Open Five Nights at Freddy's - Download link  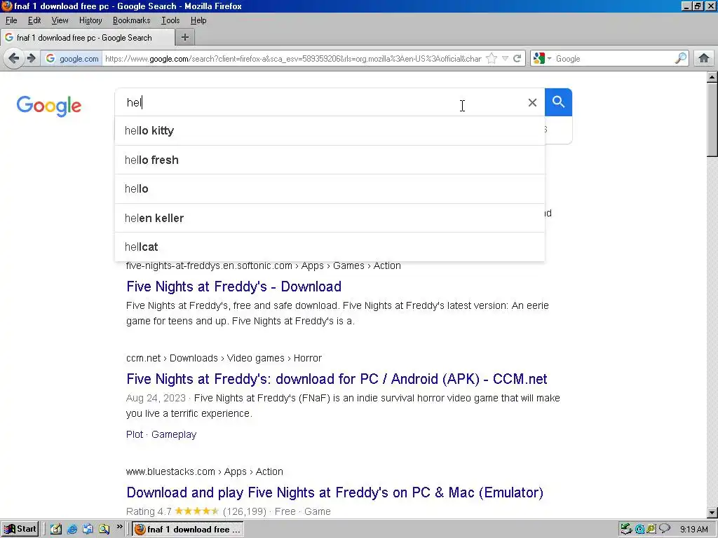(x=234, y=287)
